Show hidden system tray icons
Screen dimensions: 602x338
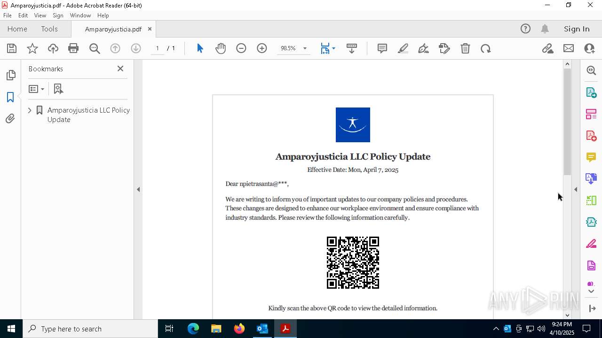coord(496,329)
